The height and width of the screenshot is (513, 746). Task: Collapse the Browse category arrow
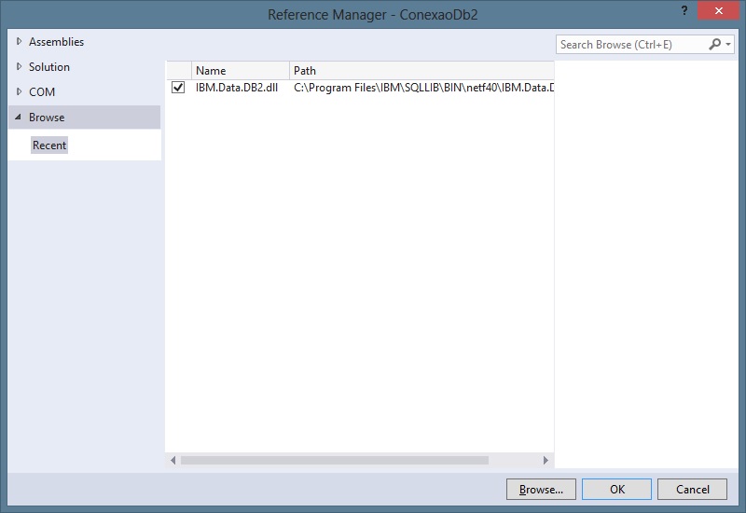point(19,118)
